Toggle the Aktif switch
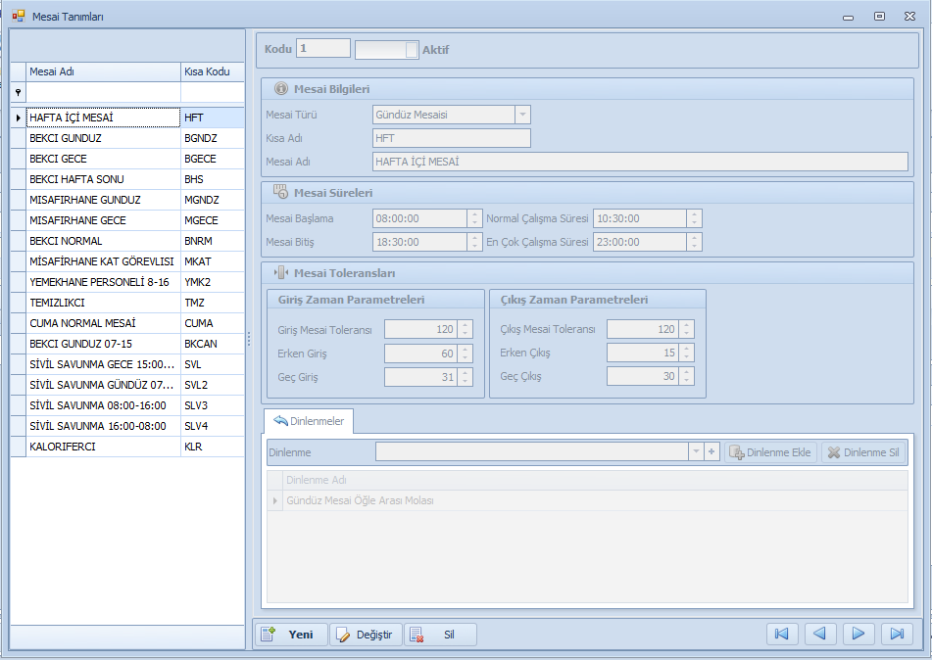The width and height of the screenshot is (932, 660). click(386, 50)
